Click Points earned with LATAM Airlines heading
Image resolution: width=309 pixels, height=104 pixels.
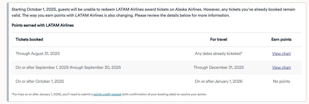click(43, 25)
